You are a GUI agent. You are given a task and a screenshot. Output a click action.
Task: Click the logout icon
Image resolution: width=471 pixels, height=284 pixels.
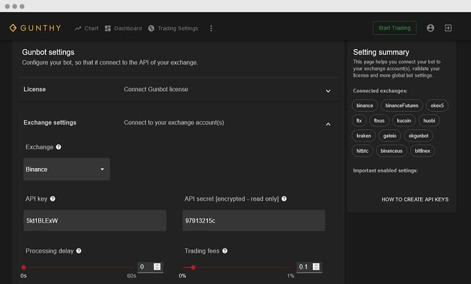(448, 28)
